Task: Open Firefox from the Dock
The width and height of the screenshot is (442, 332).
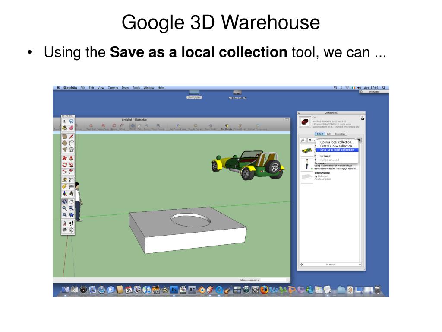Action: pyautogui.click(x=264, y=290)
